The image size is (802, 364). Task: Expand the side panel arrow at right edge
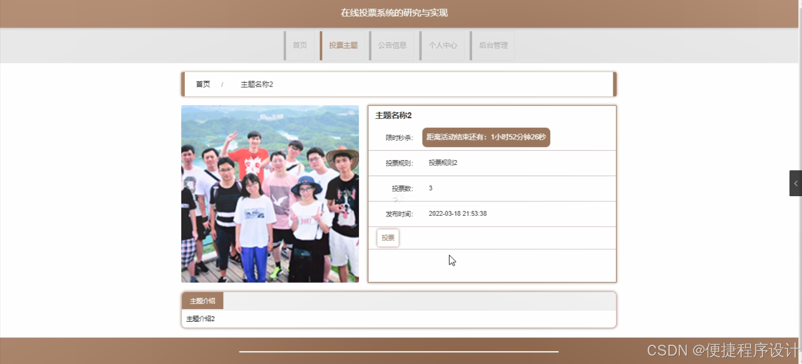(795, 183)
